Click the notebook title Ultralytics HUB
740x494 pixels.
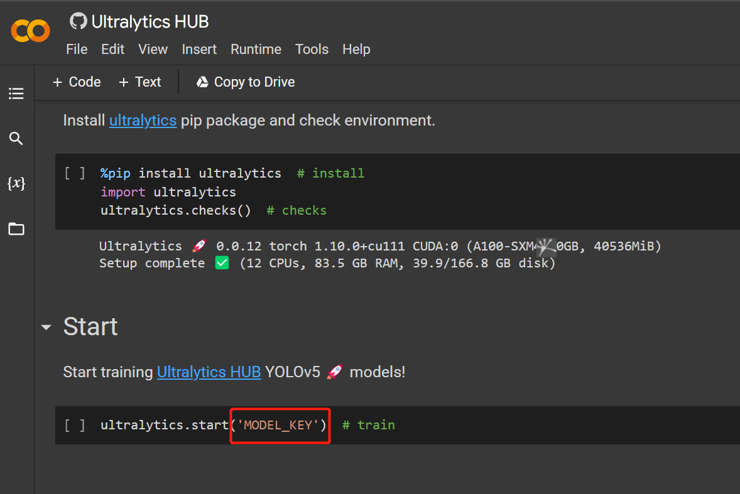pyautogui.click(x=150, y=22)
